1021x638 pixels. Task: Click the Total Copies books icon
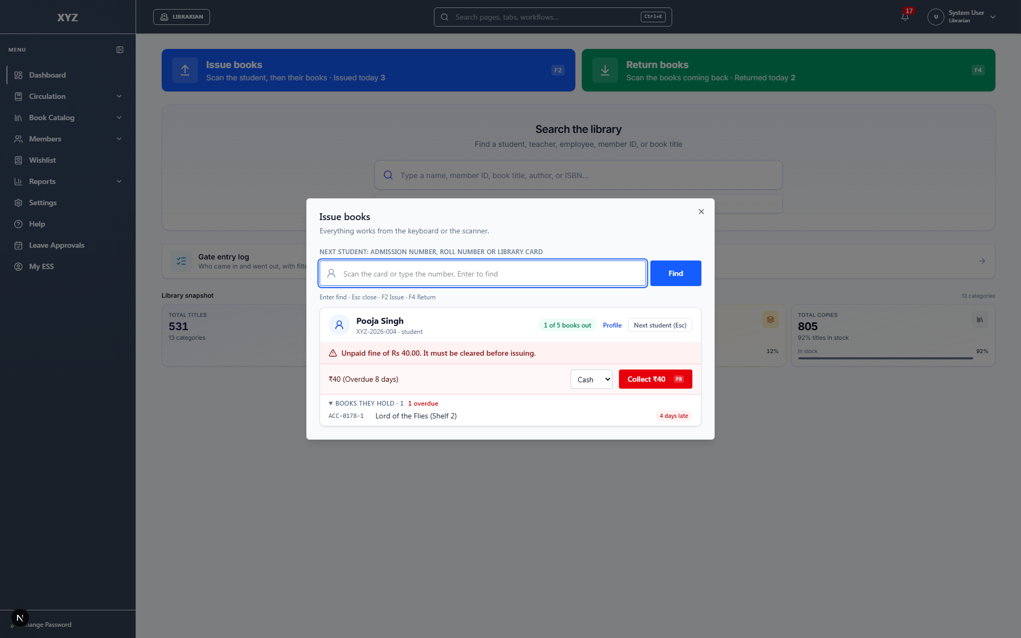(980, 320)
